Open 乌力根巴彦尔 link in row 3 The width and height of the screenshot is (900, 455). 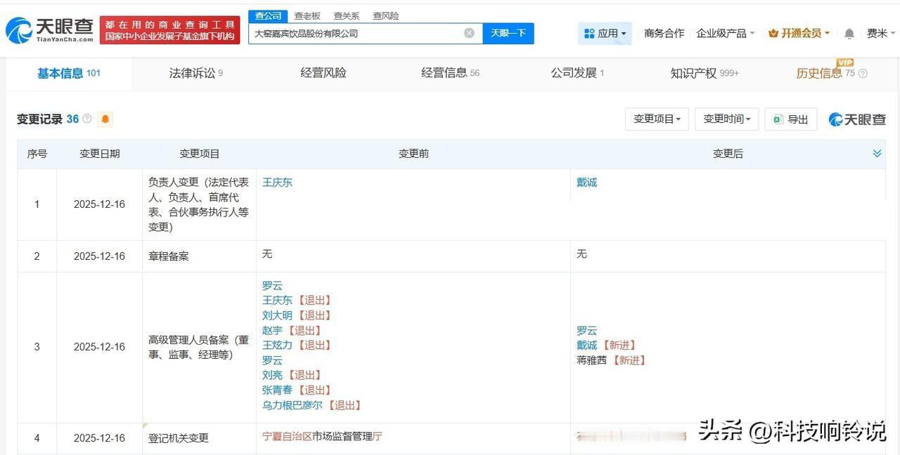(292, 405)
